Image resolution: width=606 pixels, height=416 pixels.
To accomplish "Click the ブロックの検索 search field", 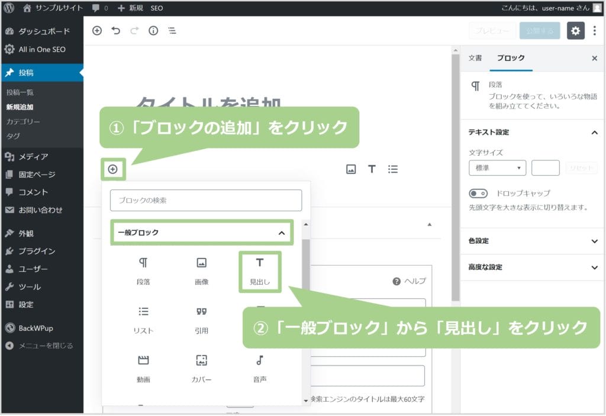I will click(205, 201).
